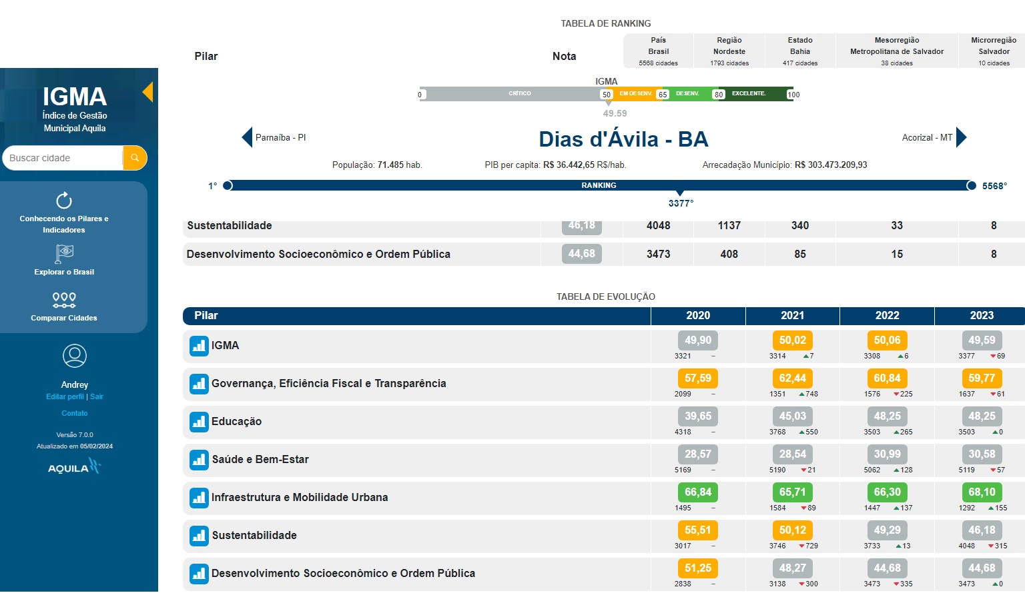
Task: Click Sustentabilidade 2020 score 55,51
Action: tap(698, 530)
